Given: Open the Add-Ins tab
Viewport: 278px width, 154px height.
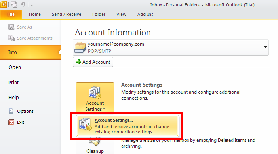Looking at the screenshot, I should point(145,14).
